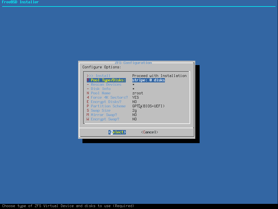Change the Swap Size setting

[x=100, y=111]
